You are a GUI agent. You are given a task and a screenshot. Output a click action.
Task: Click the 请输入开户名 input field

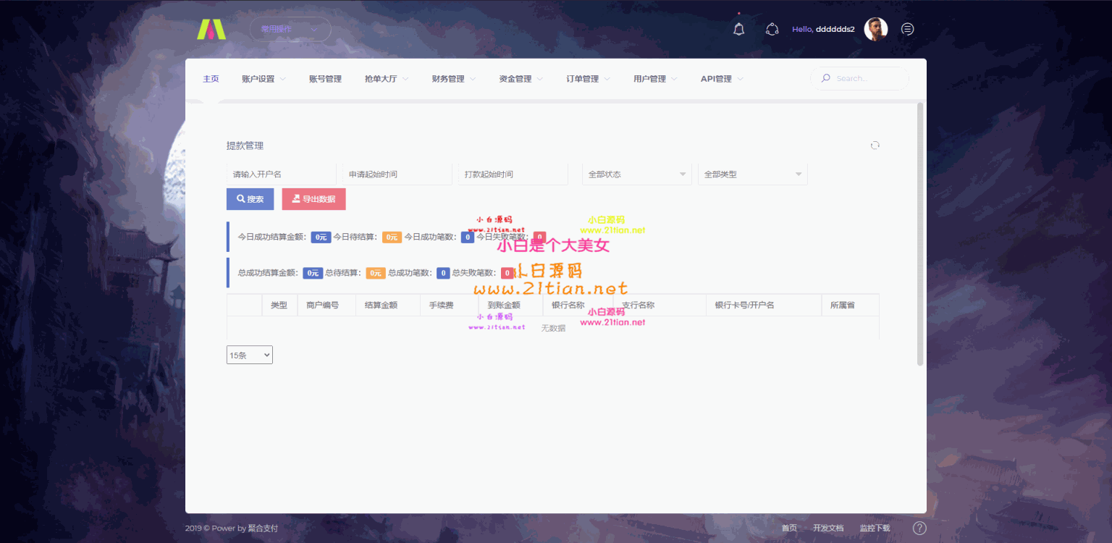[282, 174]
